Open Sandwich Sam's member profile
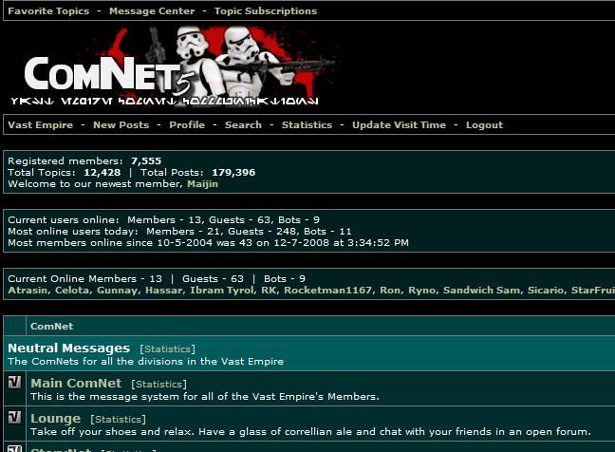This screenshot has width=615, height=452. [x=481, y=291]
